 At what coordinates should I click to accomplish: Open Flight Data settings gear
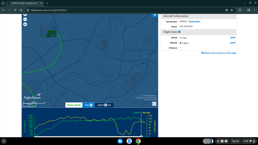point(179,32)
